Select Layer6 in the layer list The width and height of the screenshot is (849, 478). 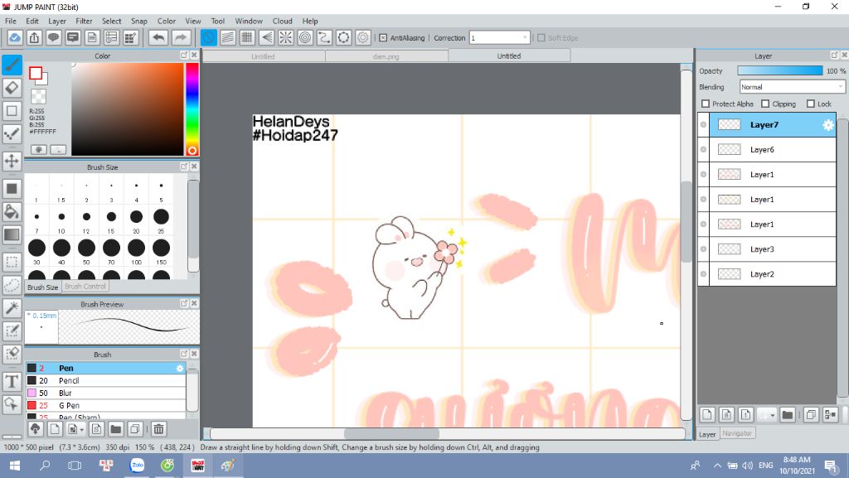pos(773,150)
